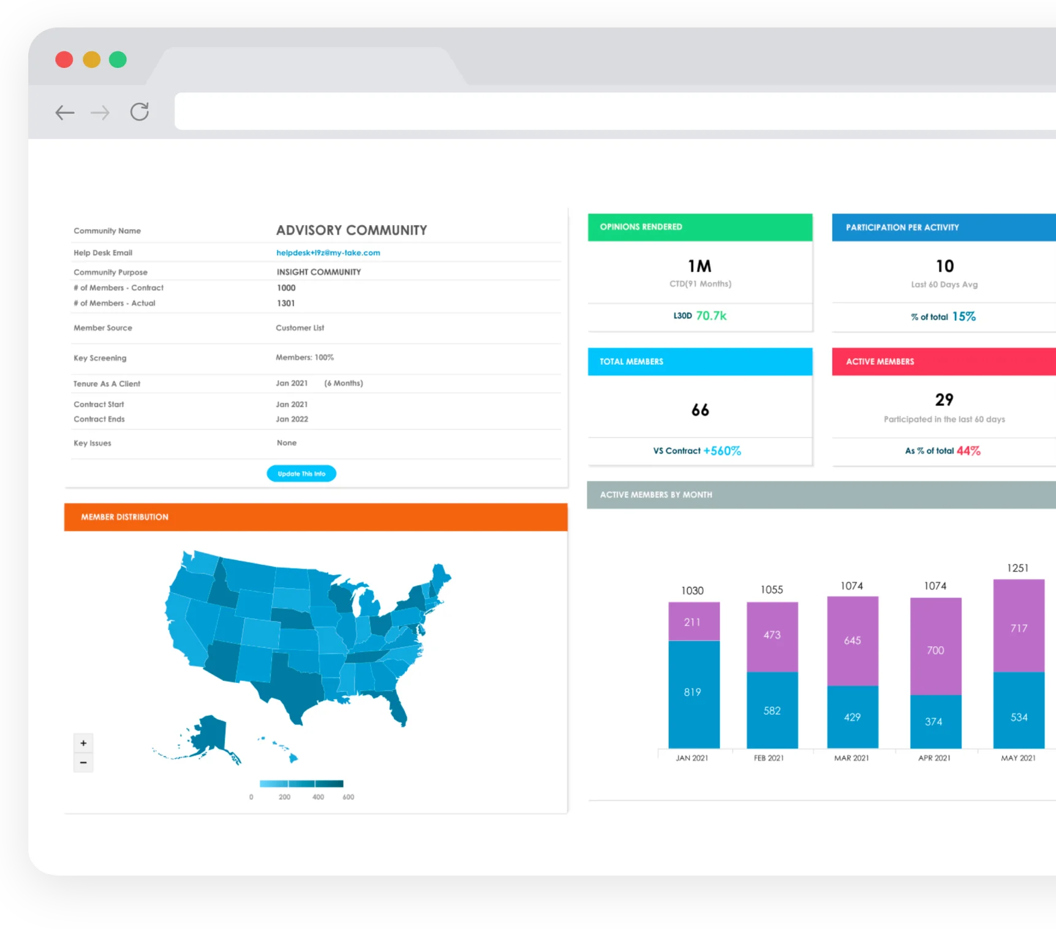The image size is (1056, 929).
Task: Click the 1251 total label above May bar
Action: click(1018, 568)
